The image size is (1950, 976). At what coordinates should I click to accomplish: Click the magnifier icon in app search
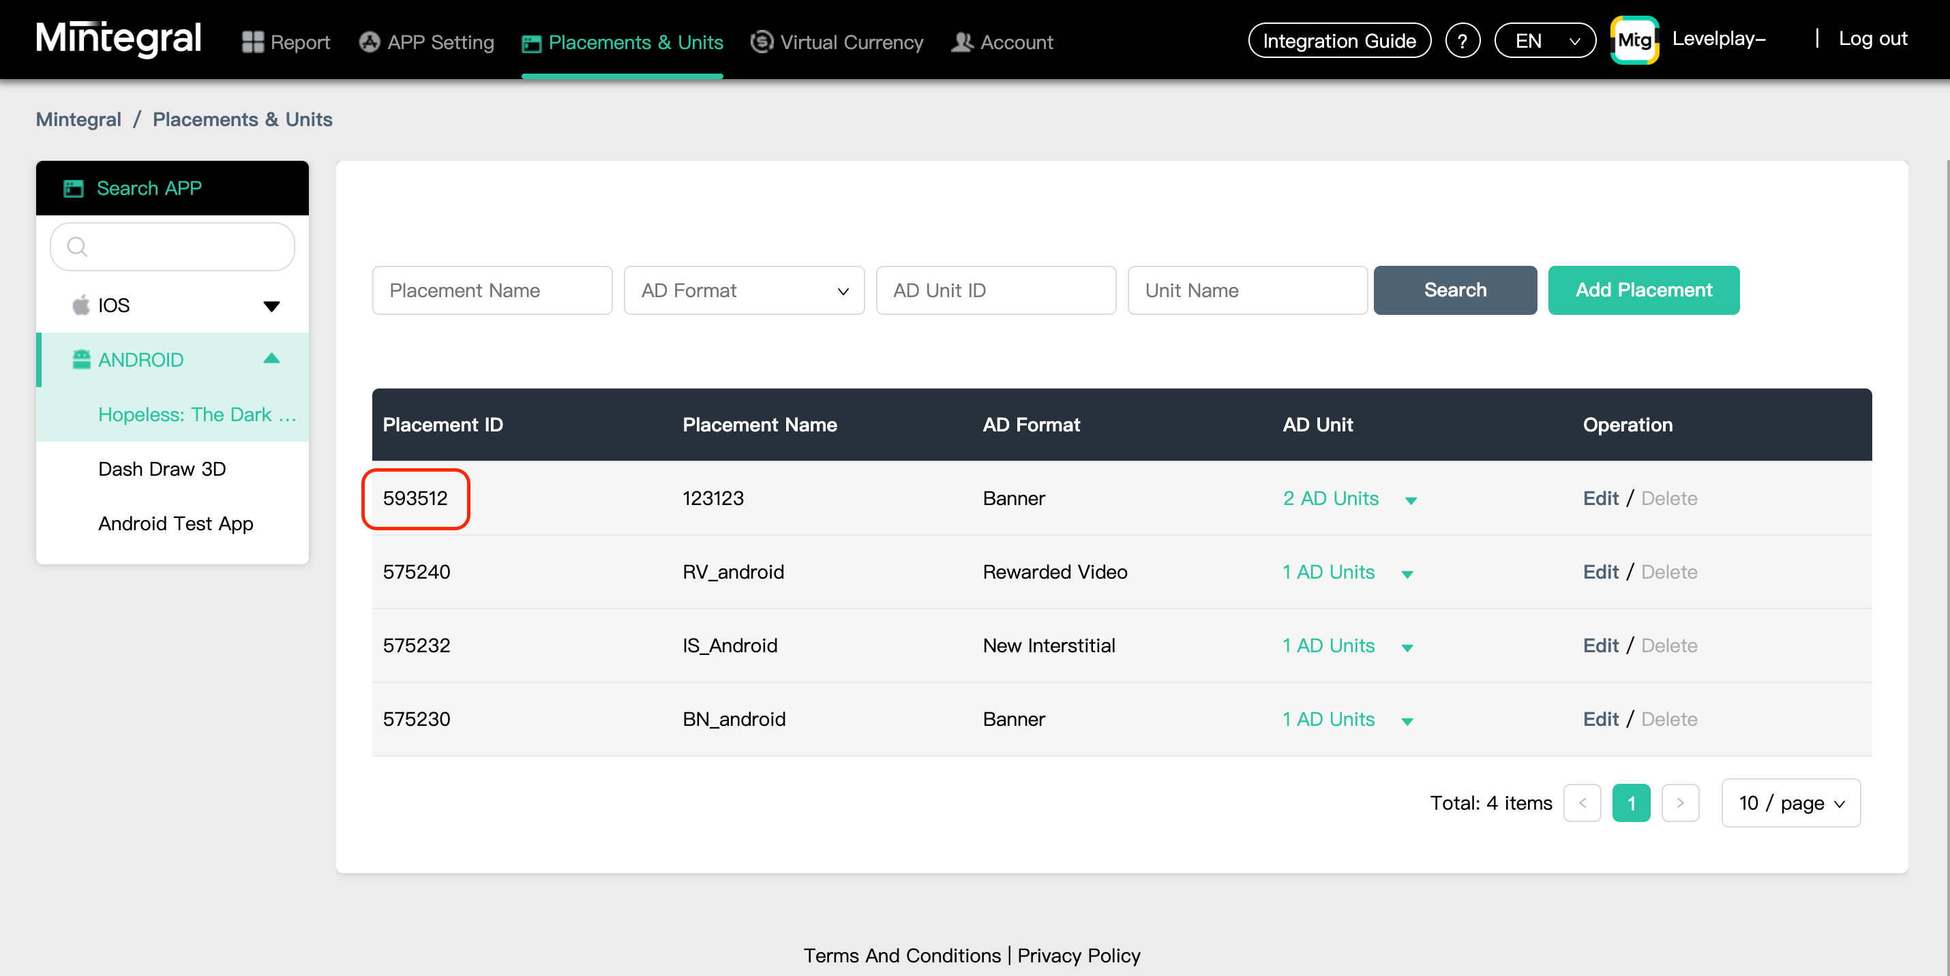[x=77, y=247]
